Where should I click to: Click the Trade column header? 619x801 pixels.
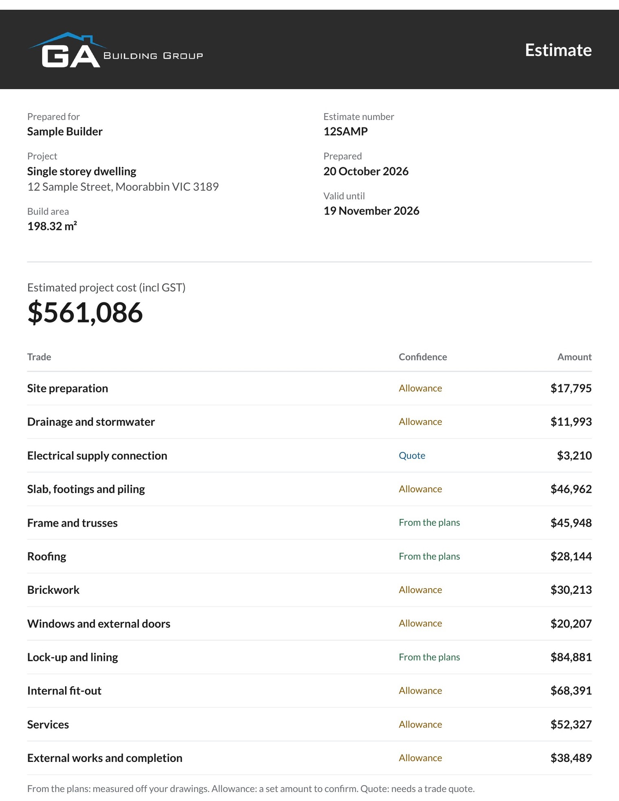tap(39, 357)
